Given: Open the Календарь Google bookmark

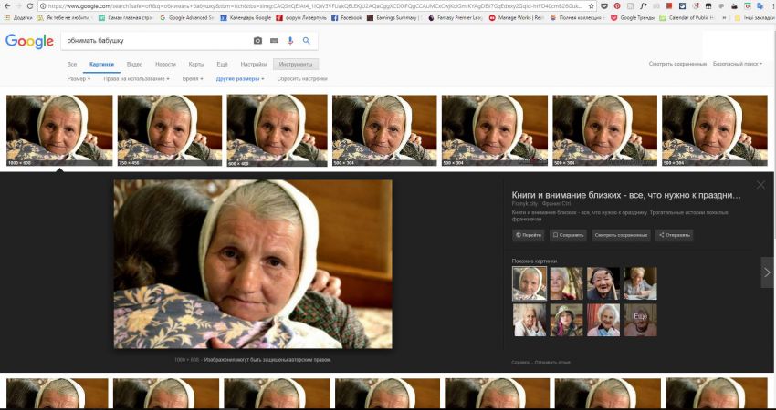Looking at the screenshot, I should pos(246,18).
